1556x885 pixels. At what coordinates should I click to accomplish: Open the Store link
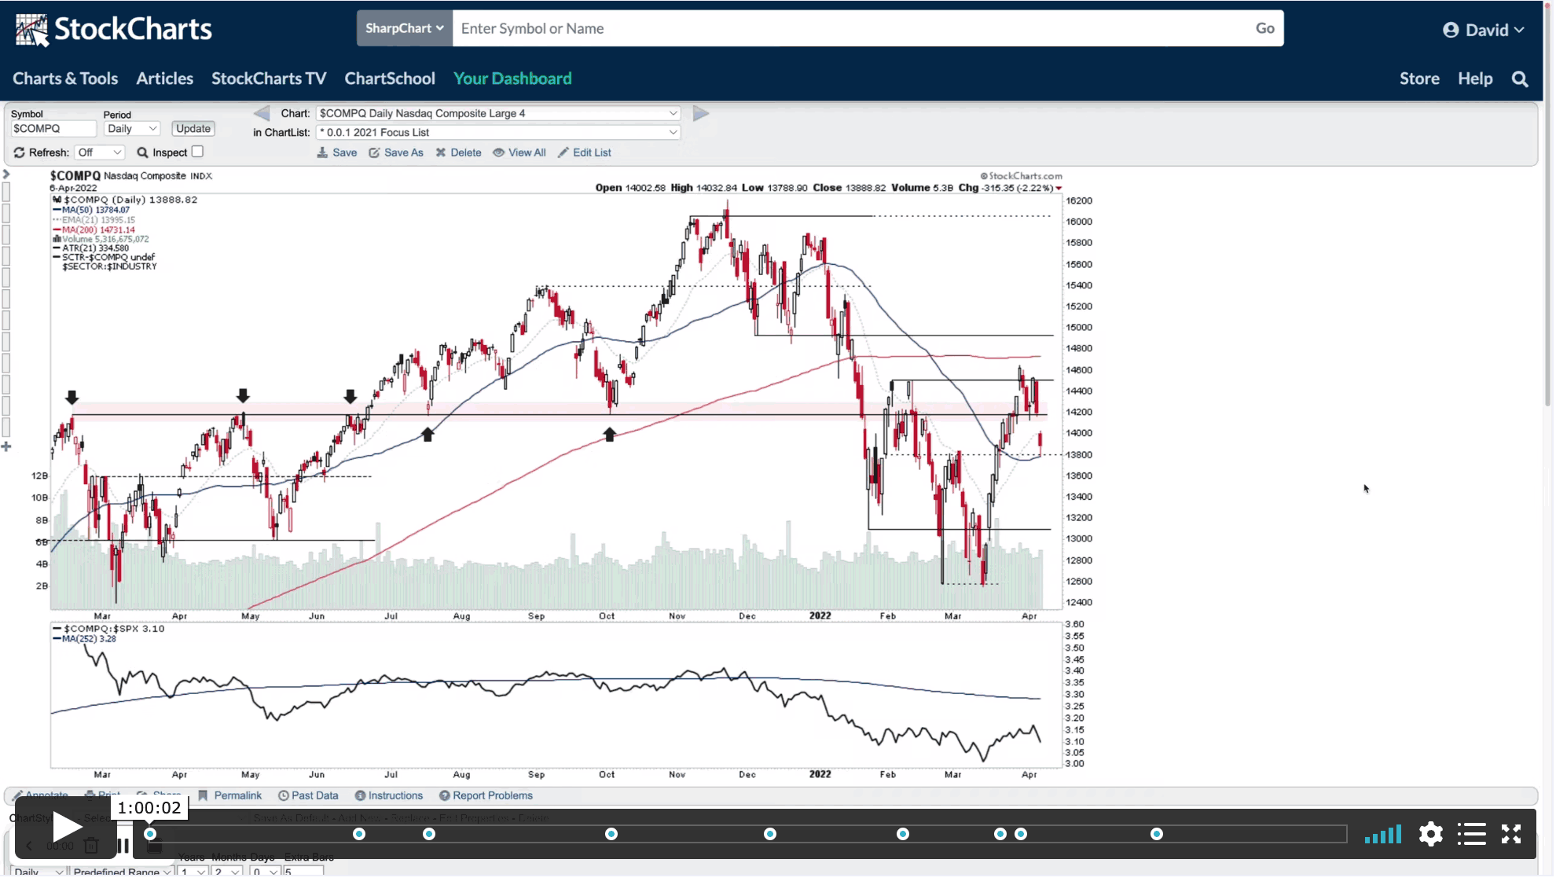(x=1421, y=79)
